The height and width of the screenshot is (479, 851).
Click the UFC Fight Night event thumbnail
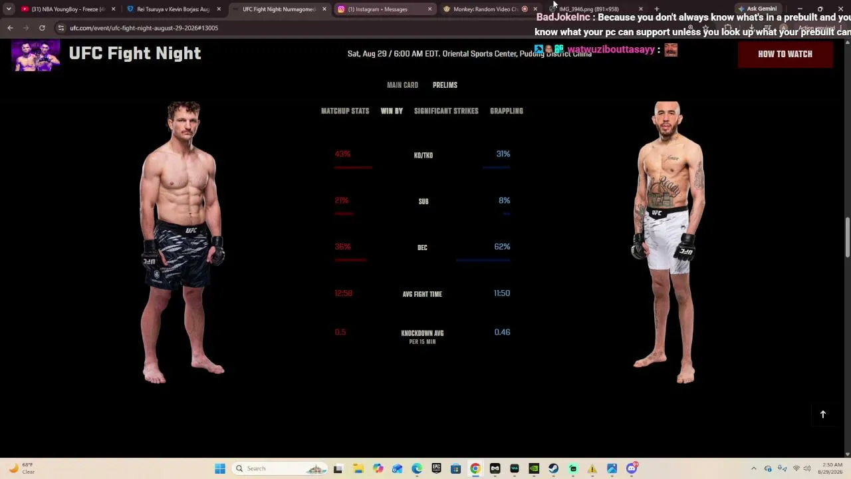36,55
